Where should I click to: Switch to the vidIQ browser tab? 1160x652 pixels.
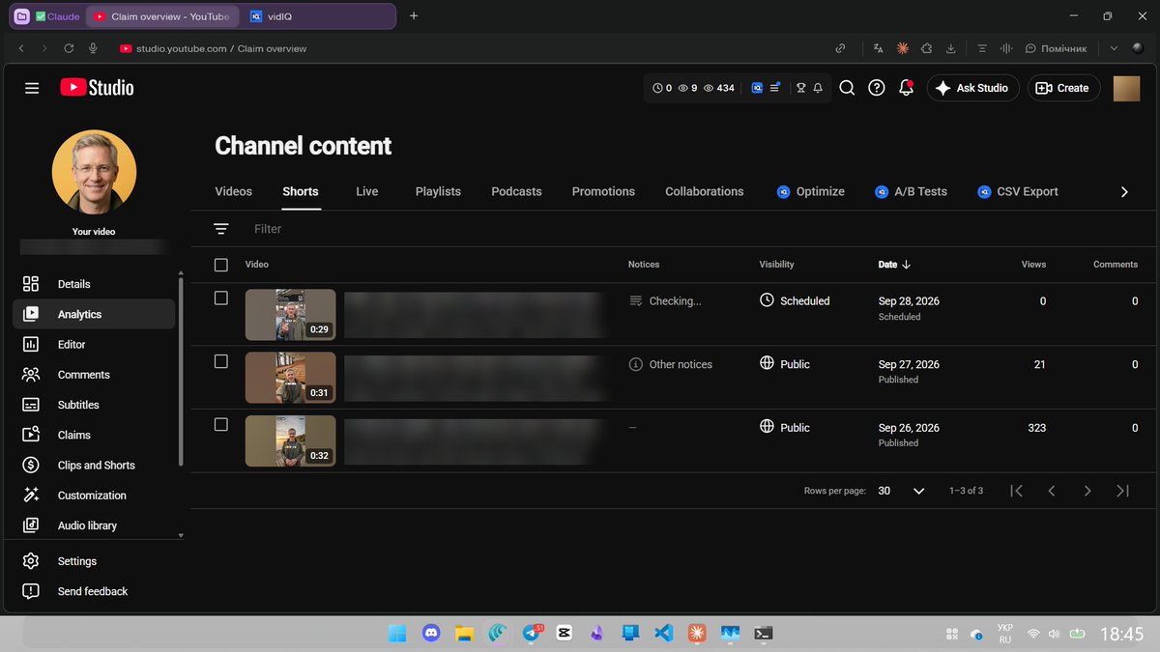(318, 16)
